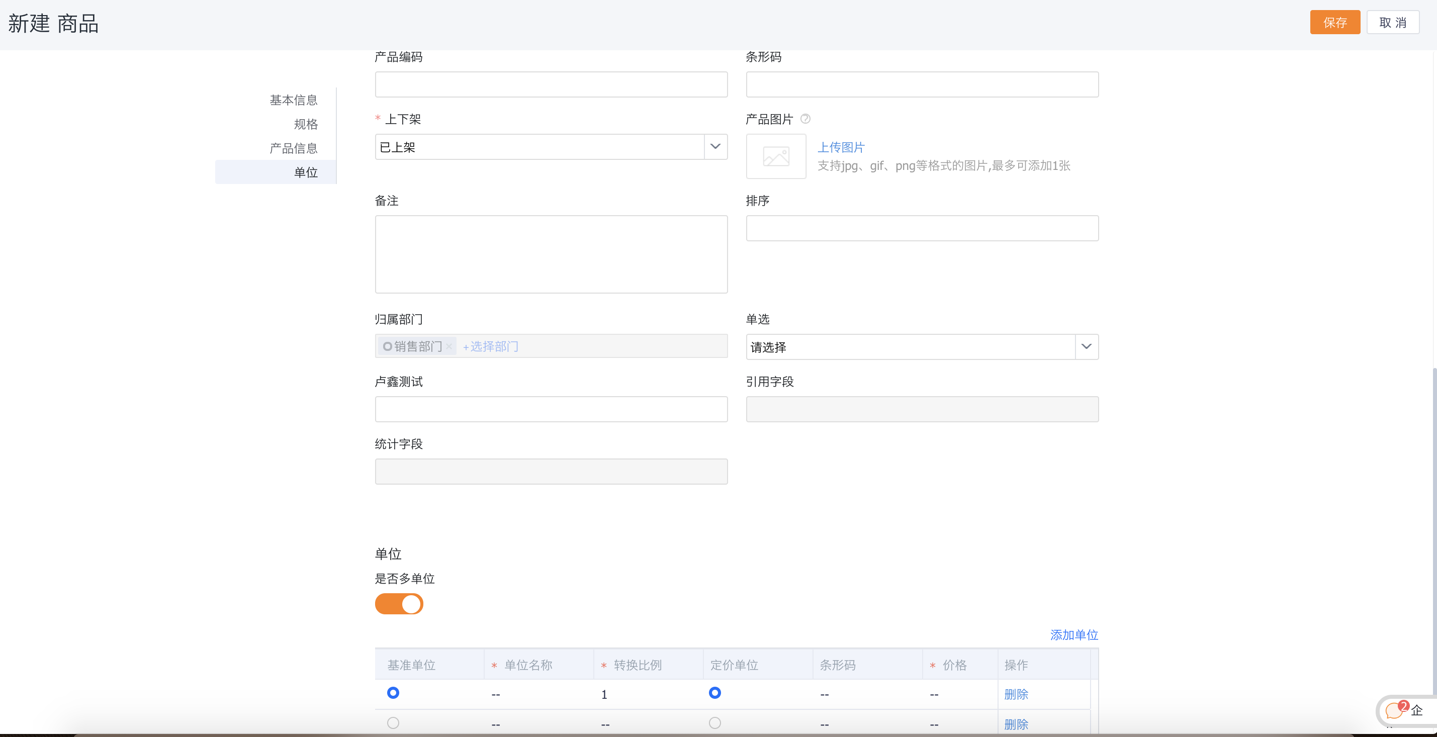Click the chevron arrow of 单选 dropdown
This screenshot has height=737, width=1437.
coord(1086,347)
